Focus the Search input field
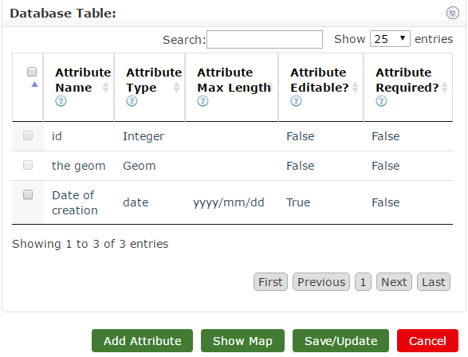468x357 pixels. pyautogui.click(x=265, y=39)
